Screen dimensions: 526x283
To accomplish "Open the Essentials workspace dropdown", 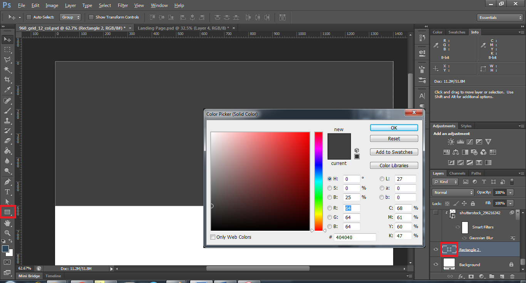I will 499,17.
